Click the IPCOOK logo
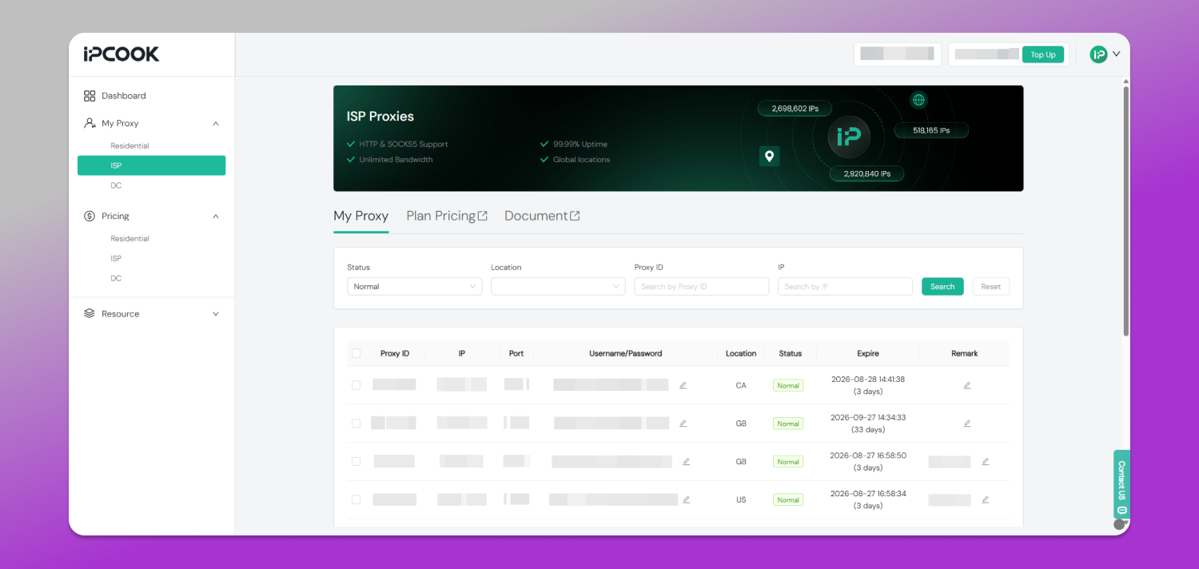 coord(121,54)
